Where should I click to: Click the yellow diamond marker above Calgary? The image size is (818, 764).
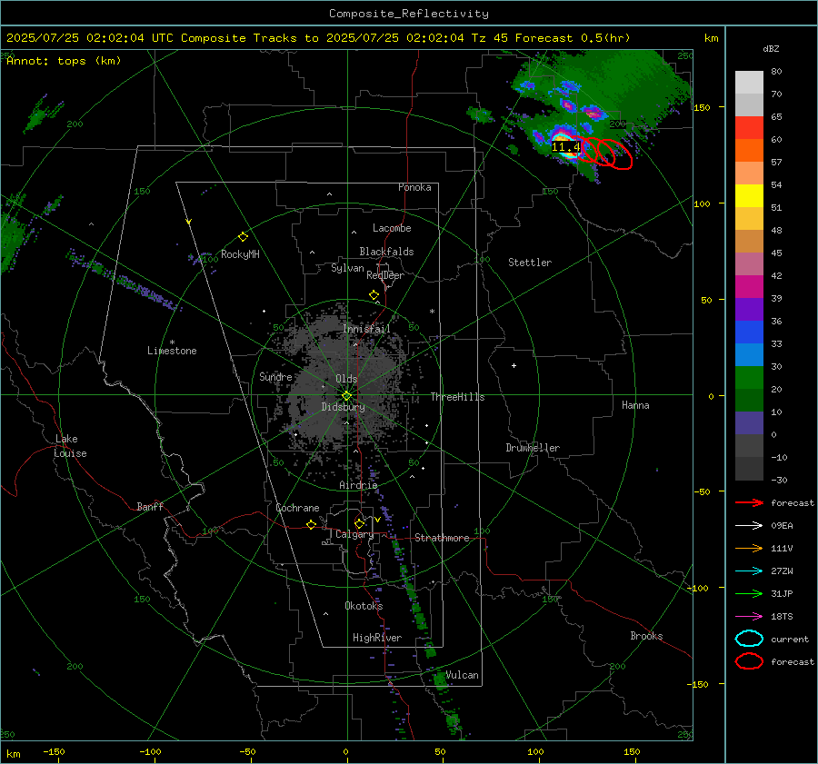pos(359,523)
